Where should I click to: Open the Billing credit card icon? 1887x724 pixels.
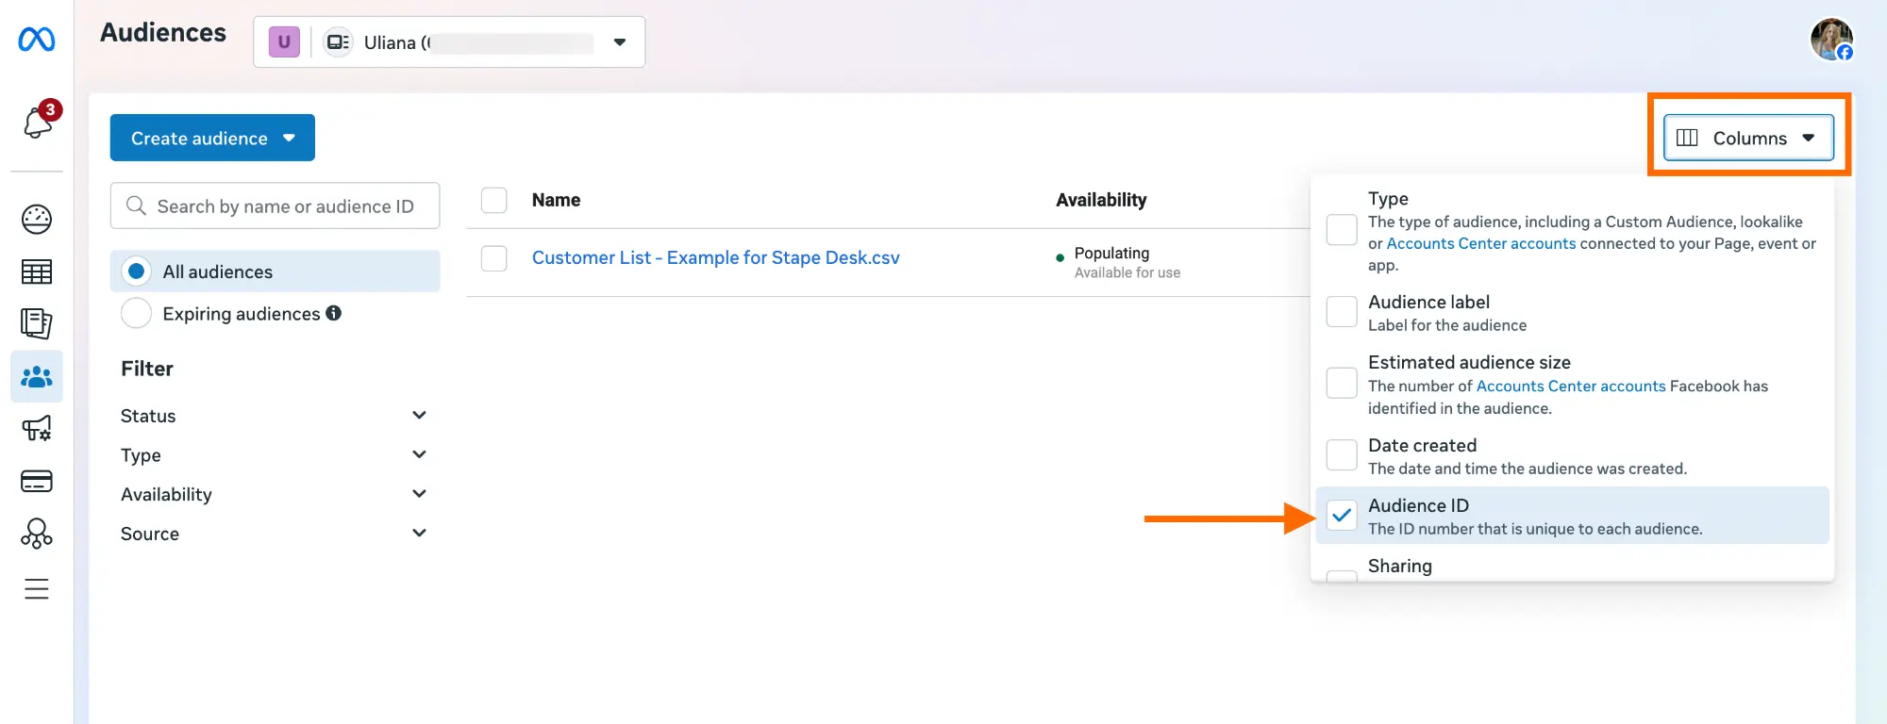tap(36, 481)
